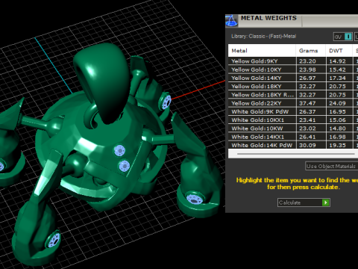Viewport: 358px width, 269px height.
Task: Select the White Gold:10KW row
Action: [293, 129]
